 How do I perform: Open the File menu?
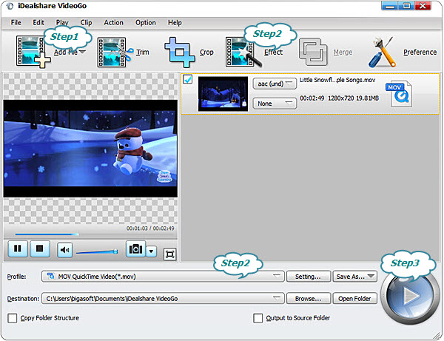(16, 23)
